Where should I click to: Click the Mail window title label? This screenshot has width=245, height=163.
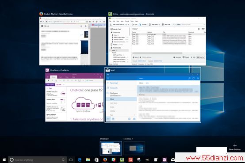112,70
